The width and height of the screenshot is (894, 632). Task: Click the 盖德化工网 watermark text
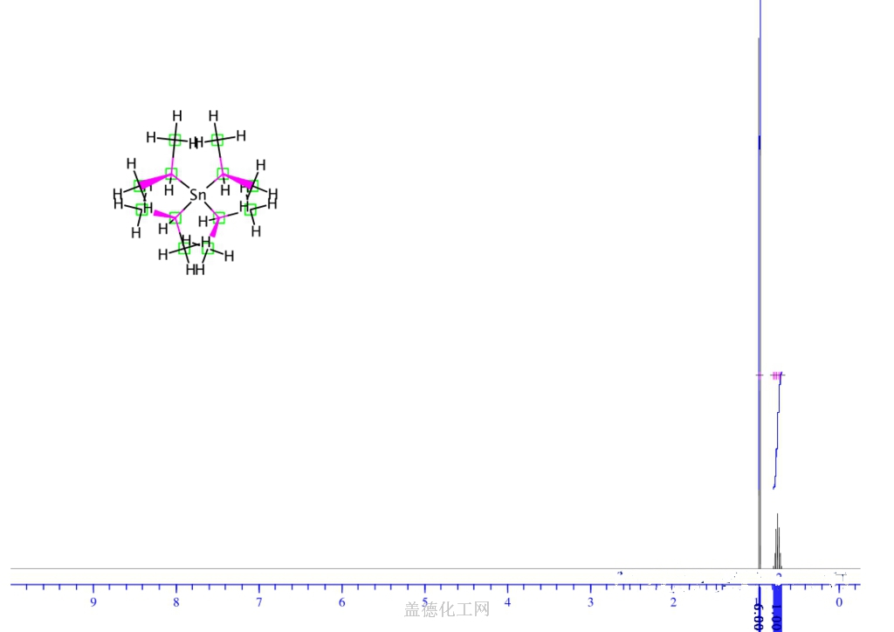[x=447, y=609]
